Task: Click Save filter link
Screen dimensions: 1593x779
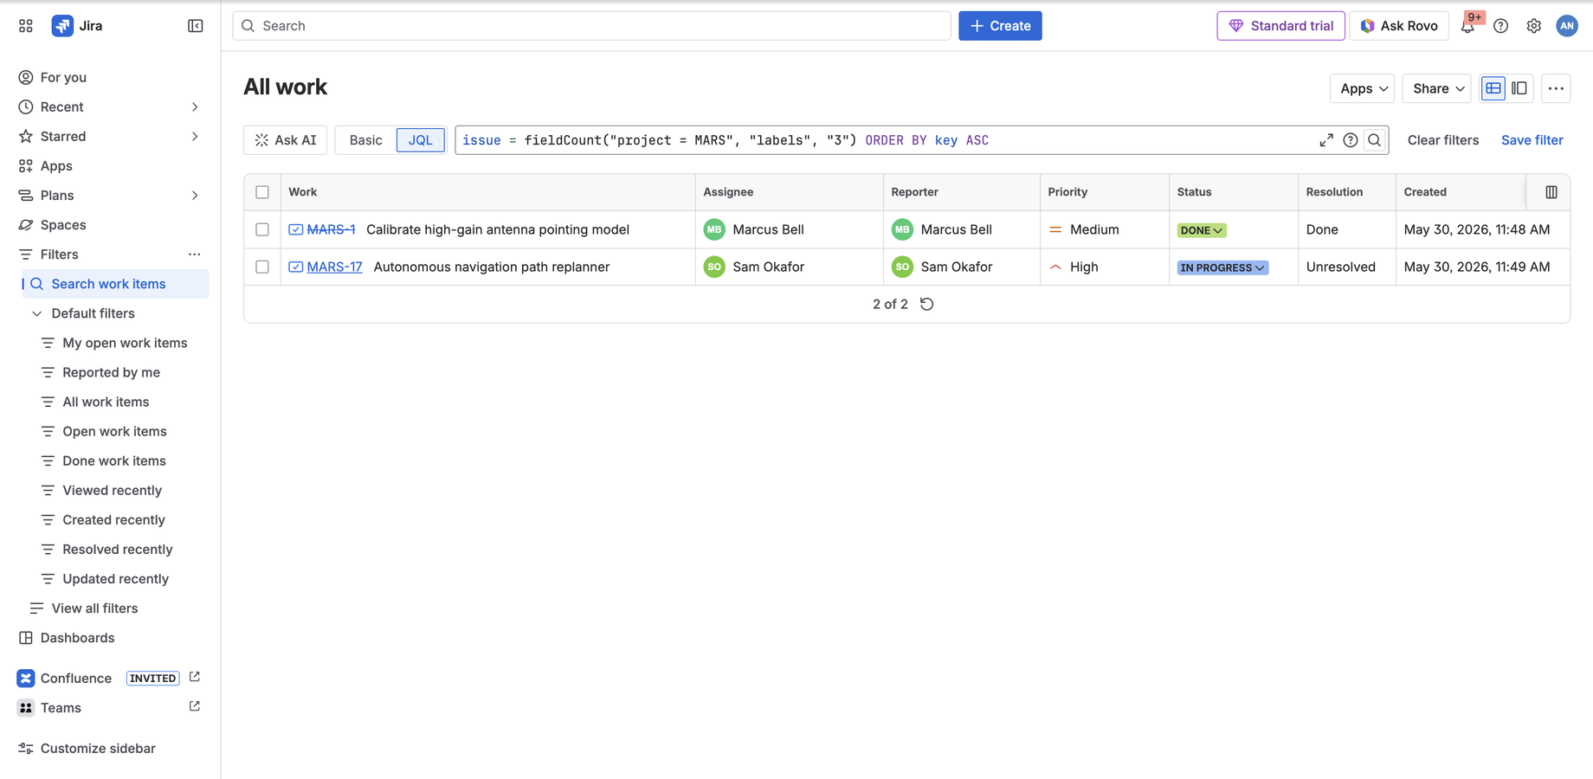Action: [1532, 140]
